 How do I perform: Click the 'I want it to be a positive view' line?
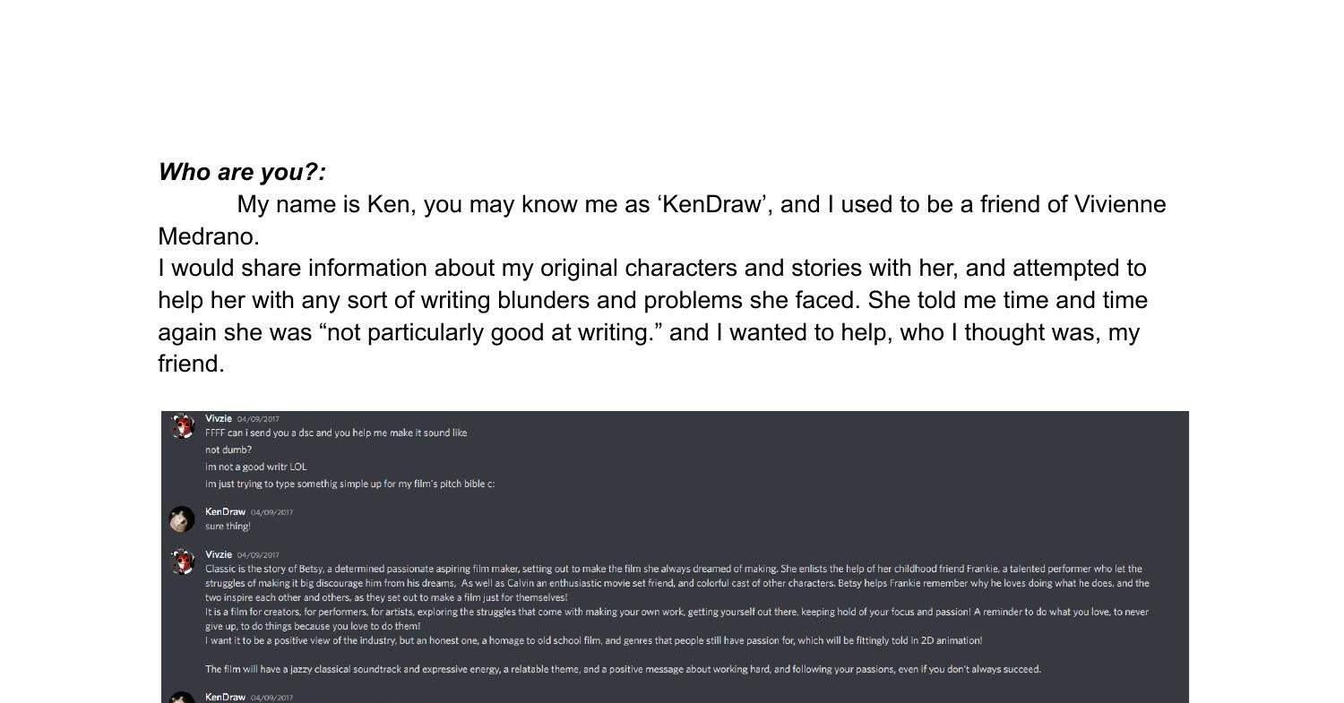coord(593,640)
